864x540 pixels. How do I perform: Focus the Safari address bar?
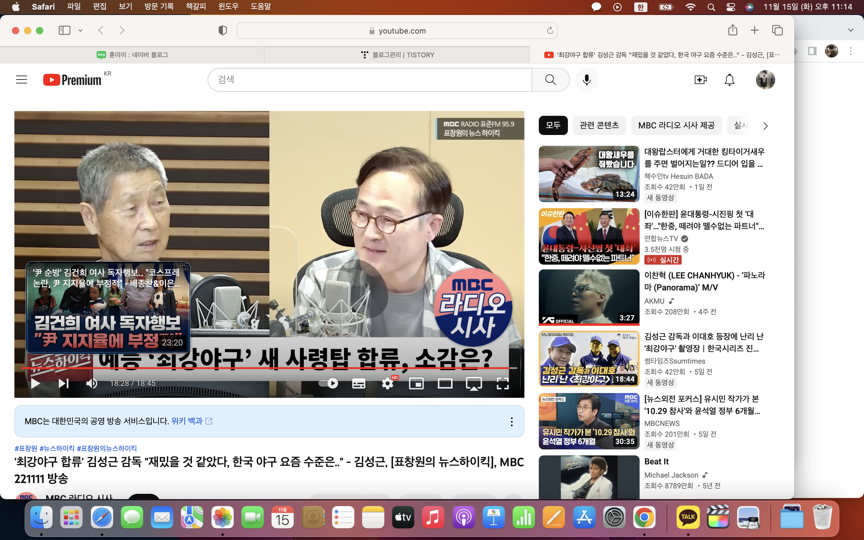coord(397,31)
